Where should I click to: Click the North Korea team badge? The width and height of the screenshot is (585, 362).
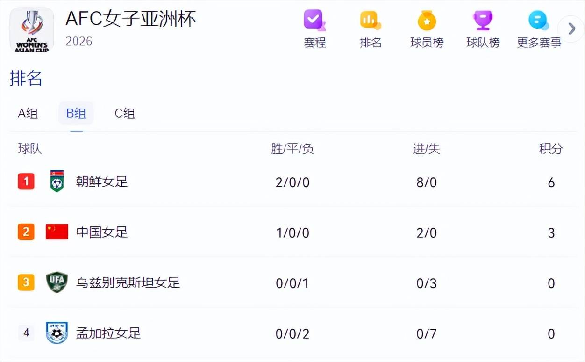click(x=57, y=181)
